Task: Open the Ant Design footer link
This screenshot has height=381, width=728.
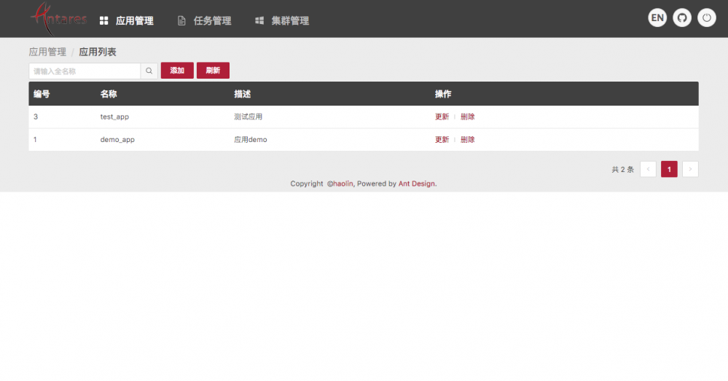Action: coord(416,184)
